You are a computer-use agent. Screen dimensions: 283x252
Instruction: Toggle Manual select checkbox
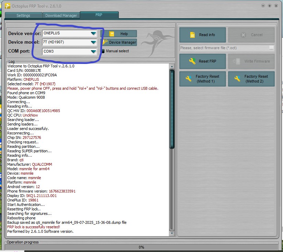point(103,51)
